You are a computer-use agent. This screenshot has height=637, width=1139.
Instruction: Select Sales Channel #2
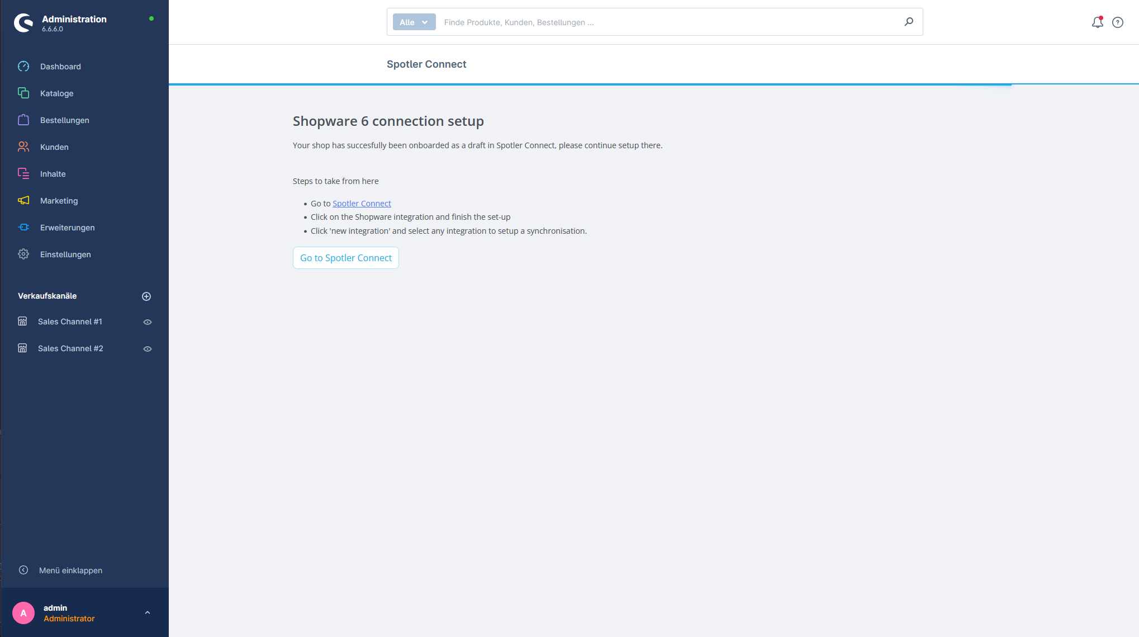click(70, 348)
